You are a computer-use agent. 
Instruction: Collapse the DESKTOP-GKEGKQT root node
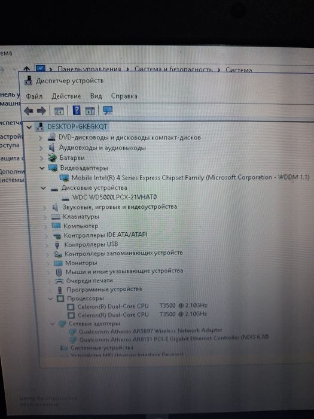(x=29, y=127)
